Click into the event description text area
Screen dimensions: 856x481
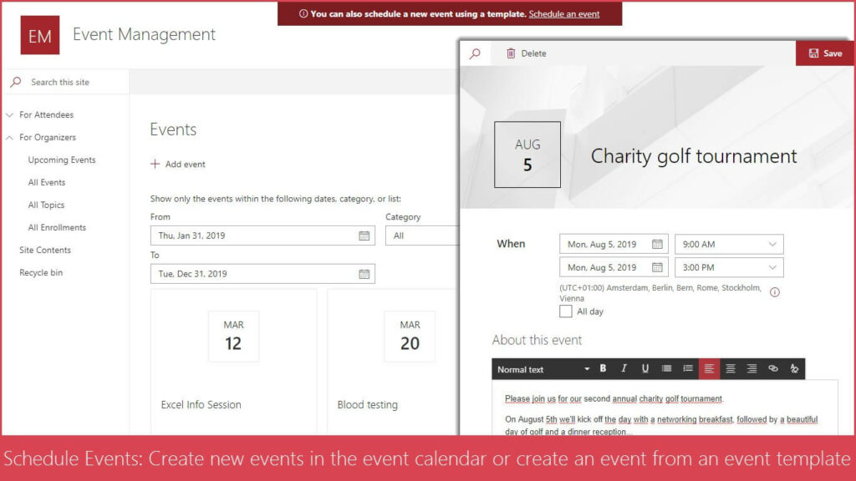click(665, 408)
